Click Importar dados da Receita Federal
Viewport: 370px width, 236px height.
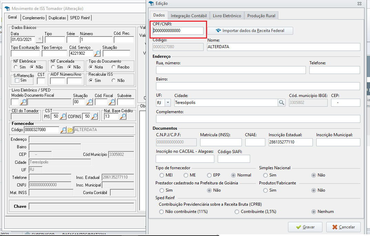(250, 31)
